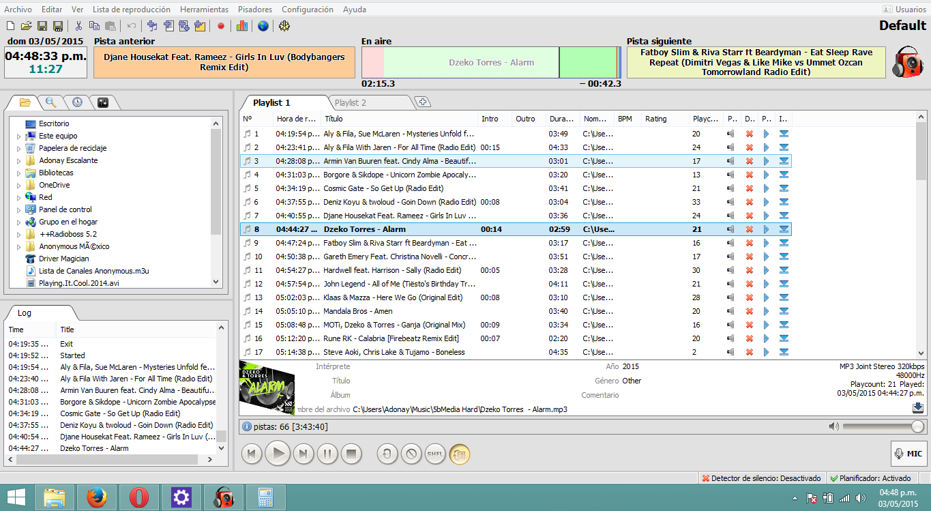The width and height of the screenshot is (931, 511).
Task: Click the gear settings toolbar icon
Action: click(x=284, y=26)
